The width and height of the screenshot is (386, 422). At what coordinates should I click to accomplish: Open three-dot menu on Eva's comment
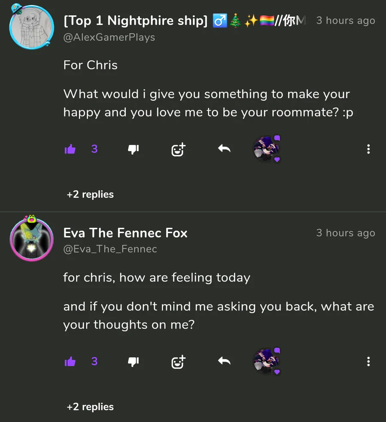click(x=368, y=362)
